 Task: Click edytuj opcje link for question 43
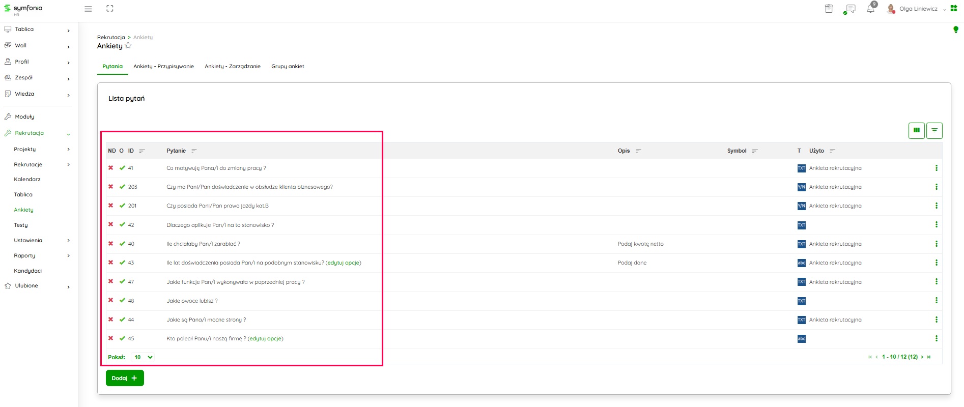pyautogui.click(x=343, y=263)
